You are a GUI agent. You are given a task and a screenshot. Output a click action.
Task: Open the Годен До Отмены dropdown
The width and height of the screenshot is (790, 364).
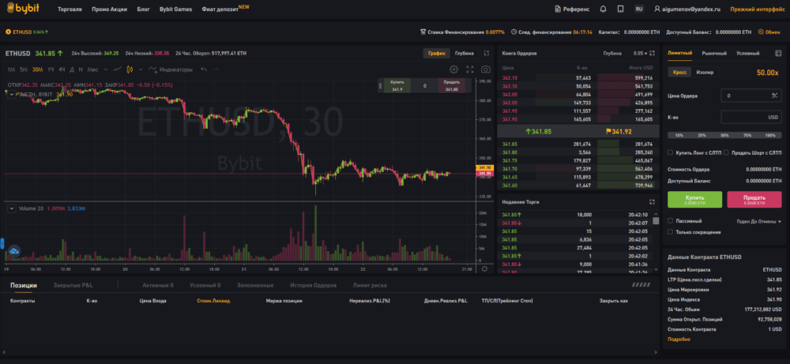tap(757, 221)
